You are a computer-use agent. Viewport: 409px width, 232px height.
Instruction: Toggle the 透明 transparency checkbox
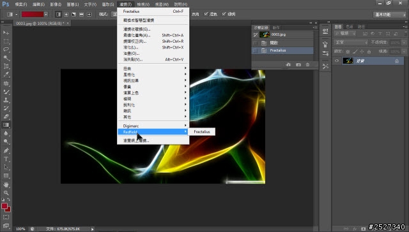224,14
